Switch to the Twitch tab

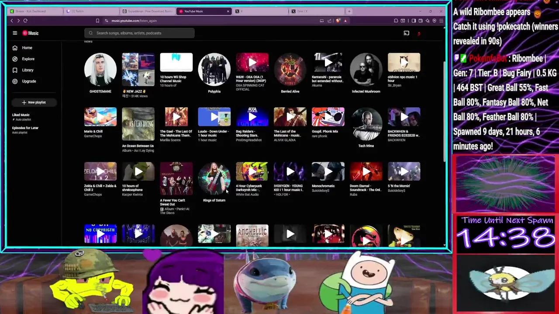coord(91,11)
